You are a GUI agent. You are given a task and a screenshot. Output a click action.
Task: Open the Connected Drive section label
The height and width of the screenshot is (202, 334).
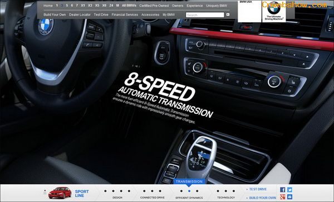pyautogui.click(x=153, y=198)
